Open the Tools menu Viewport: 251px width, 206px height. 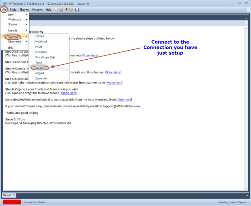[x=13, y=10]
